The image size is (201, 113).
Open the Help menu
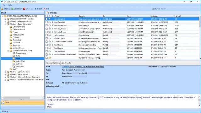(10, 5)
